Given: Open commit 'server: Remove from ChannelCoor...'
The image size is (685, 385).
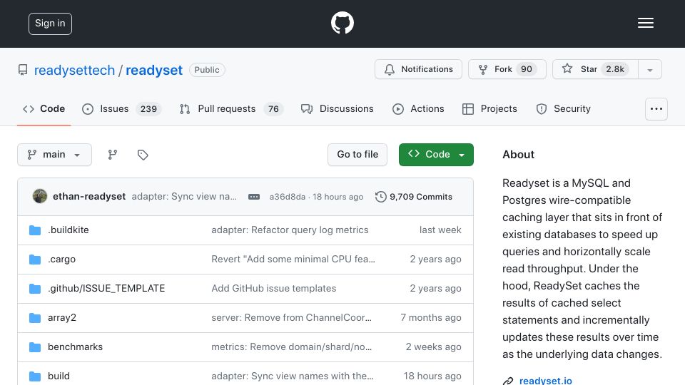Looking at the screenshot, I should point(291,318).
